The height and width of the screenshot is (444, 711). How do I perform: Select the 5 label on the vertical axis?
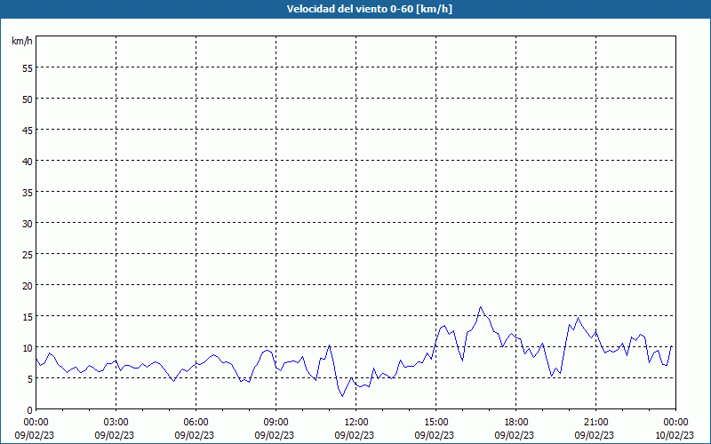tap(29, 378)
